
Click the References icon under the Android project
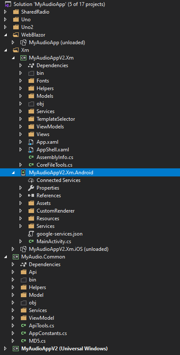coord(31,196)
